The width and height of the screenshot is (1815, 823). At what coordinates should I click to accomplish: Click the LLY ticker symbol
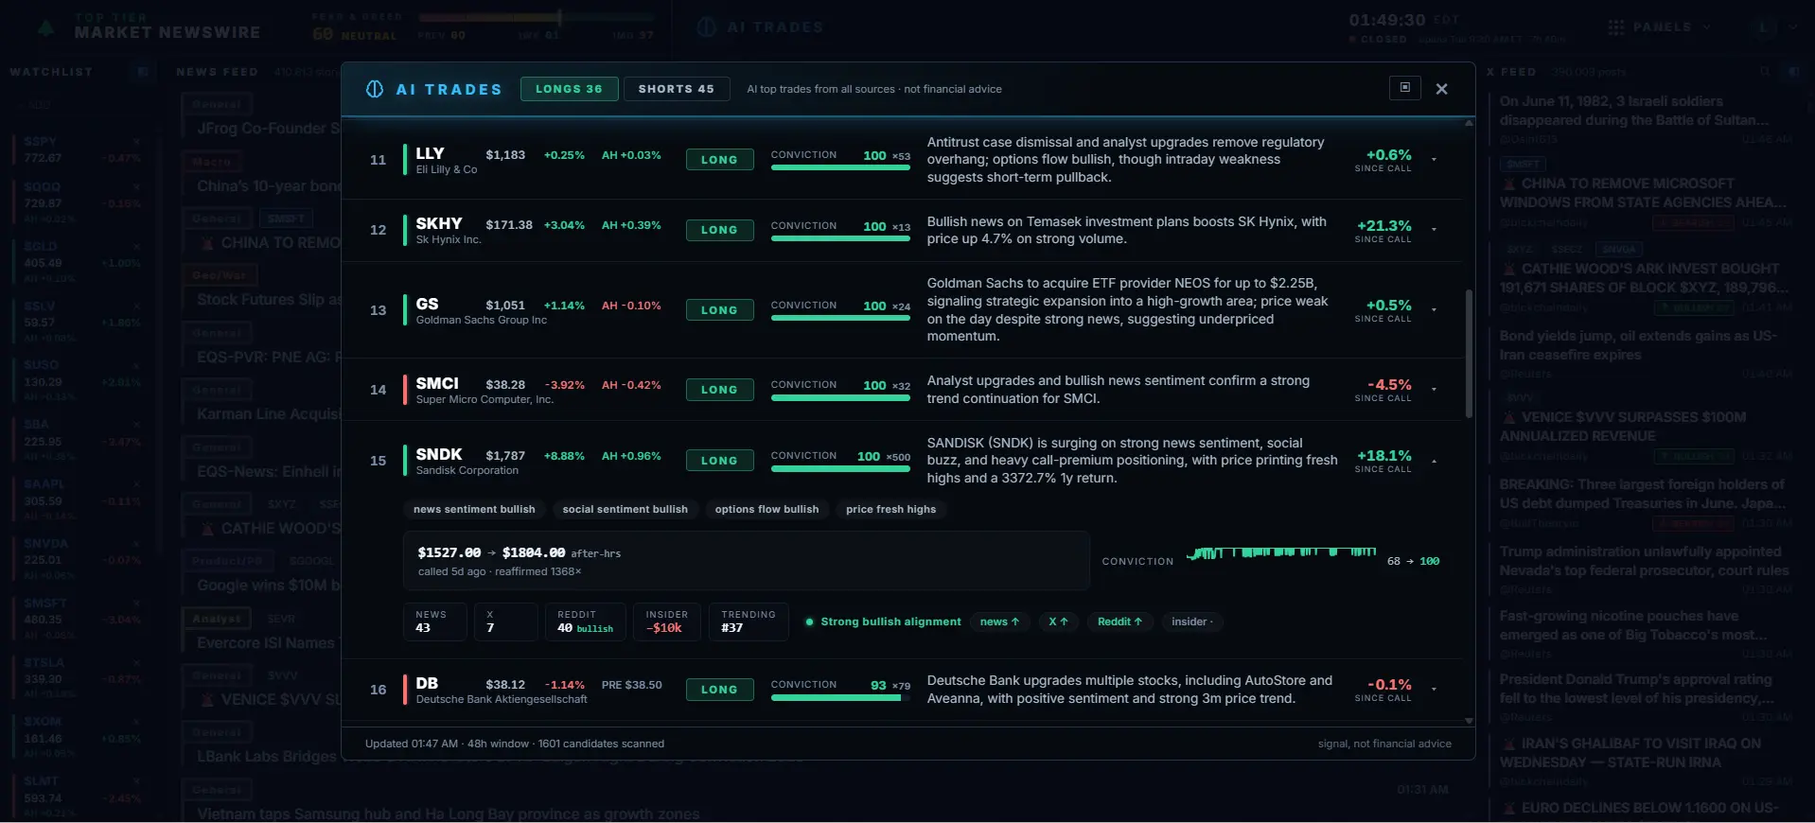(430, 153)
